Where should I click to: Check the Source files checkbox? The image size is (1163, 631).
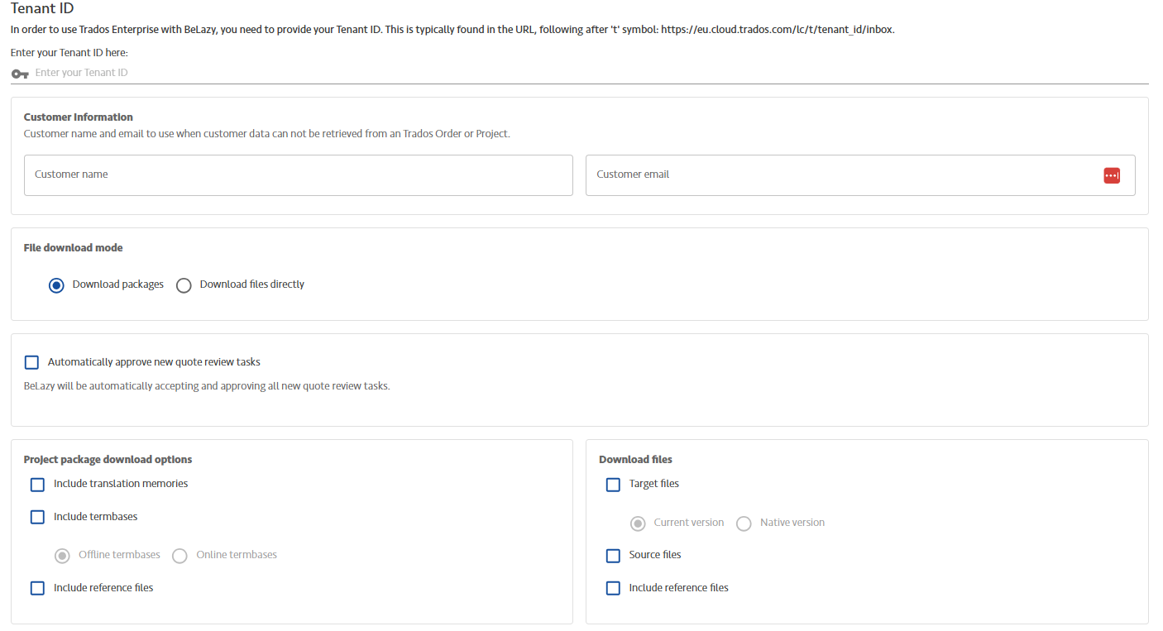click(x=613, y=556)
